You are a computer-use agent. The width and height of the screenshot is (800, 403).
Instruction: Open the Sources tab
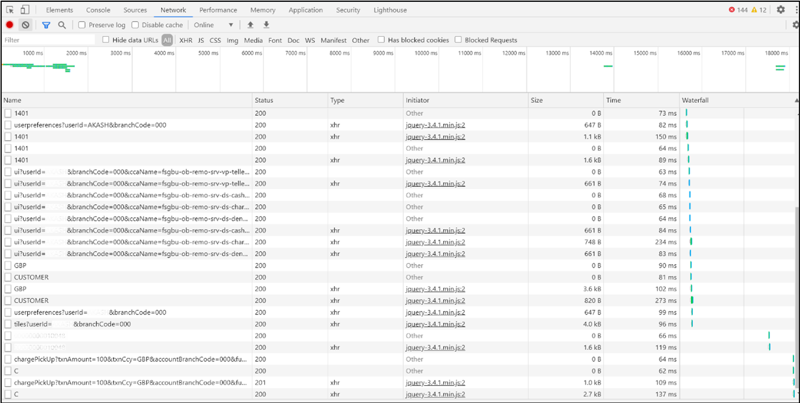click(x=135, y=10)
